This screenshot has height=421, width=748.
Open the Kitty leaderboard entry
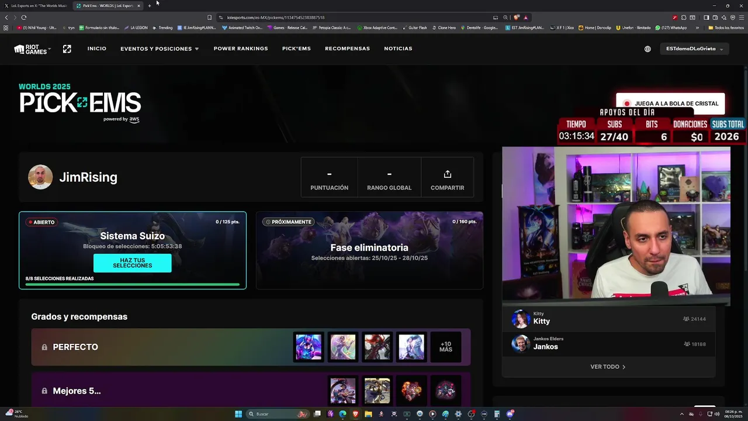click(x=608, y=319)
